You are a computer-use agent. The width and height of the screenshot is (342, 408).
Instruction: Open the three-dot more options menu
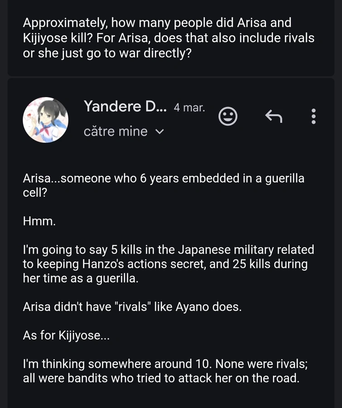[x=313, y=116]
